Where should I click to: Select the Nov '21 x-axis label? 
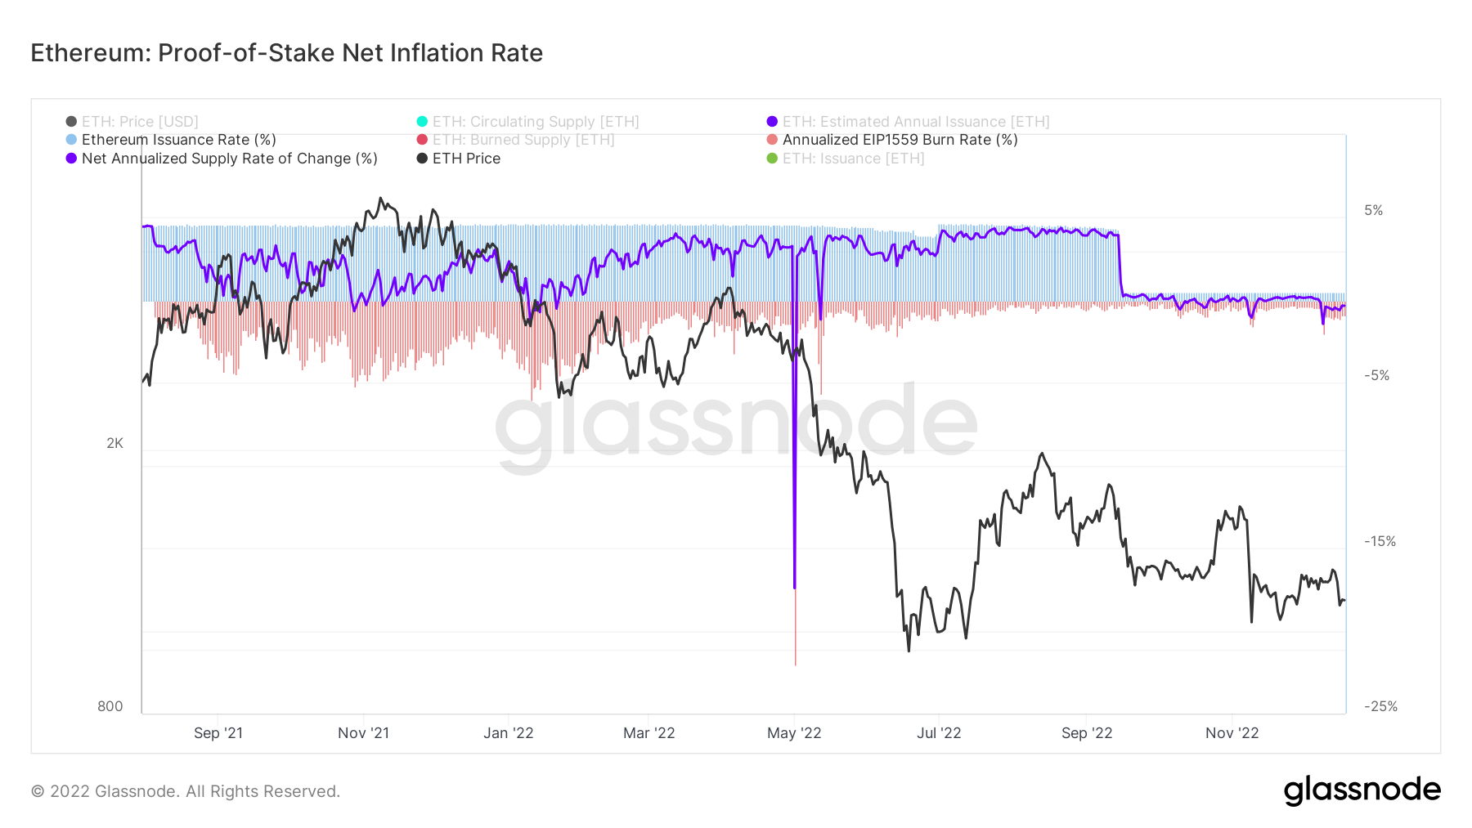click(364, 733)
